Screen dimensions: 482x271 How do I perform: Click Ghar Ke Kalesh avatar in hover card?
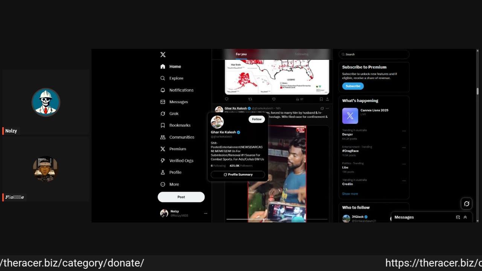coord(217,122)
